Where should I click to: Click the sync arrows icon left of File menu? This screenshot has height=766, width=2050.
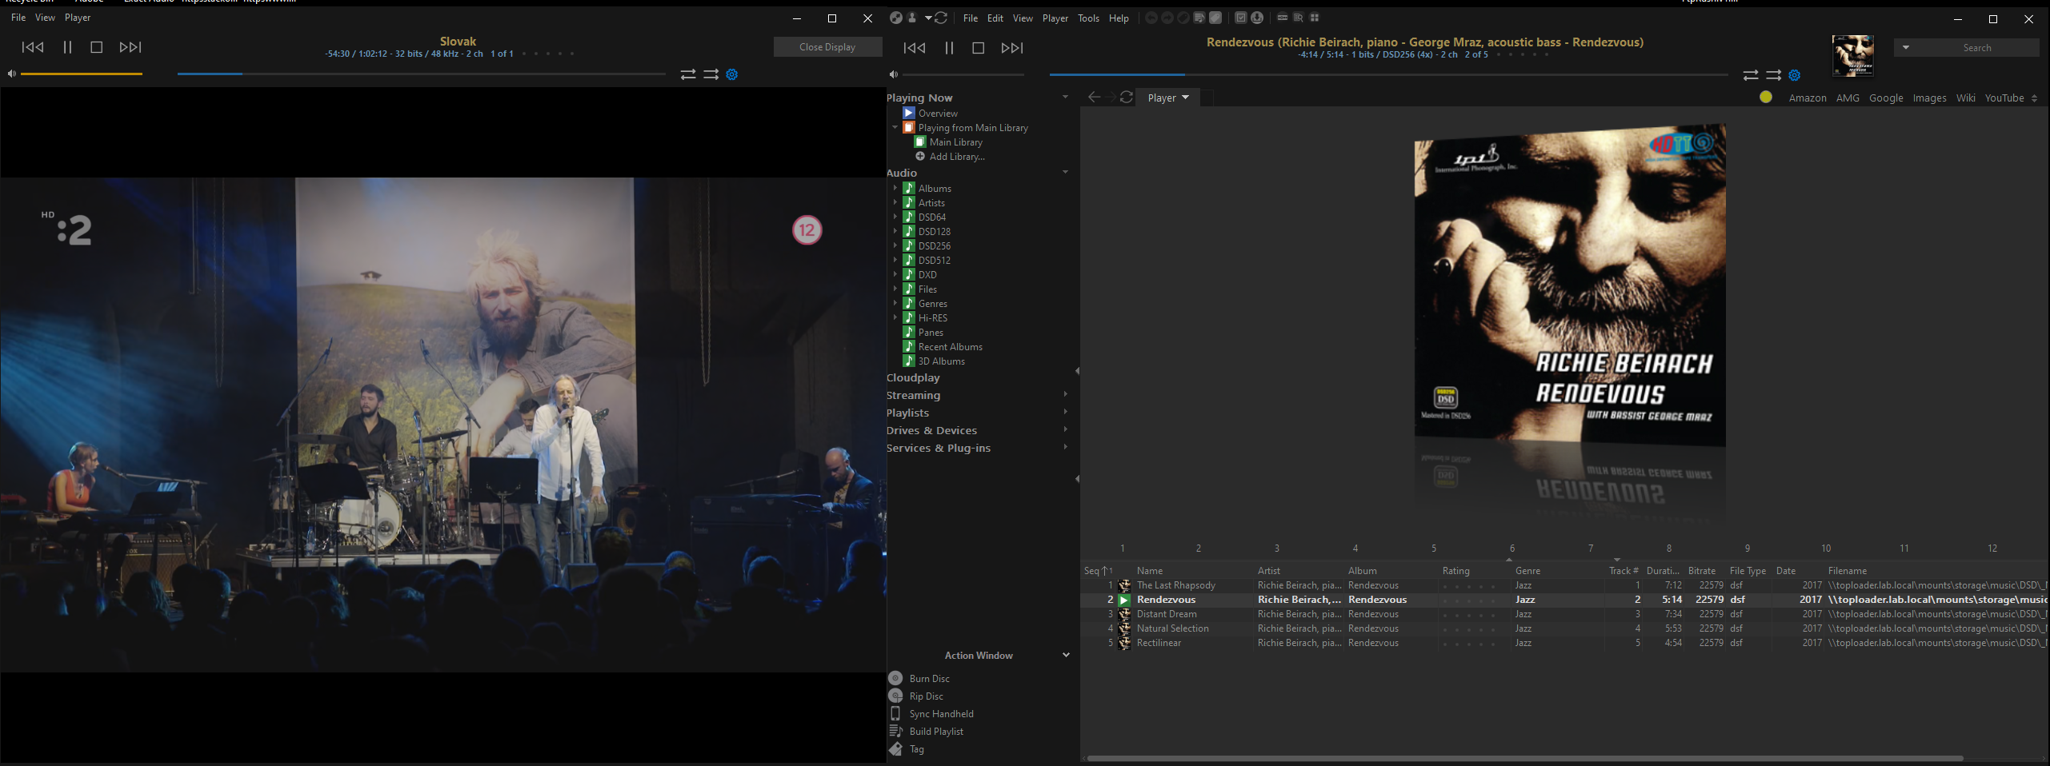941,18
